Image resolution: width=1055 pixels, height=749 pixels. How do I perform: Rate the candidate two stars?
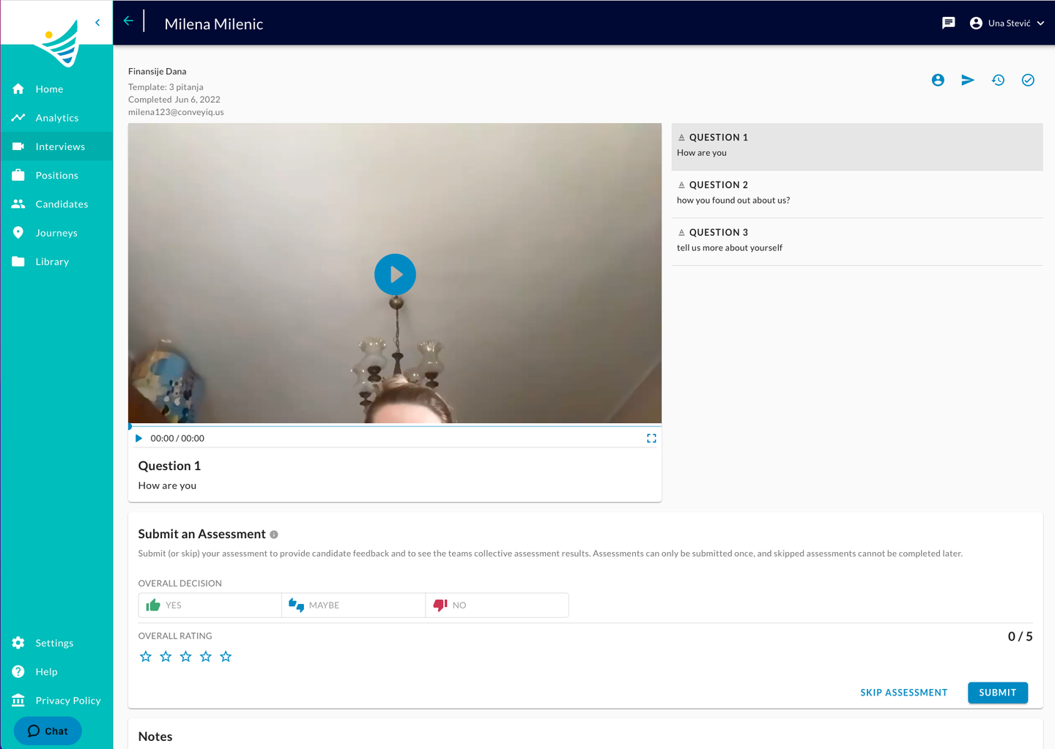pyautogui.click(x=166, y=657)
